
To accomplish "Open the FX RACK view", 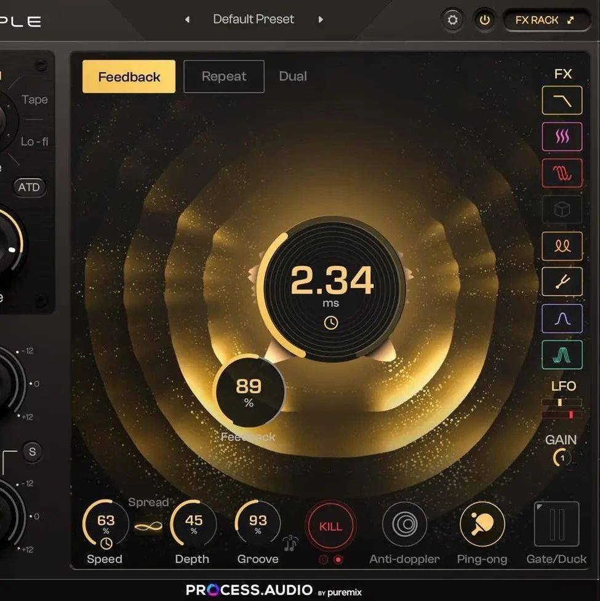I will click(x=545, y=19).
